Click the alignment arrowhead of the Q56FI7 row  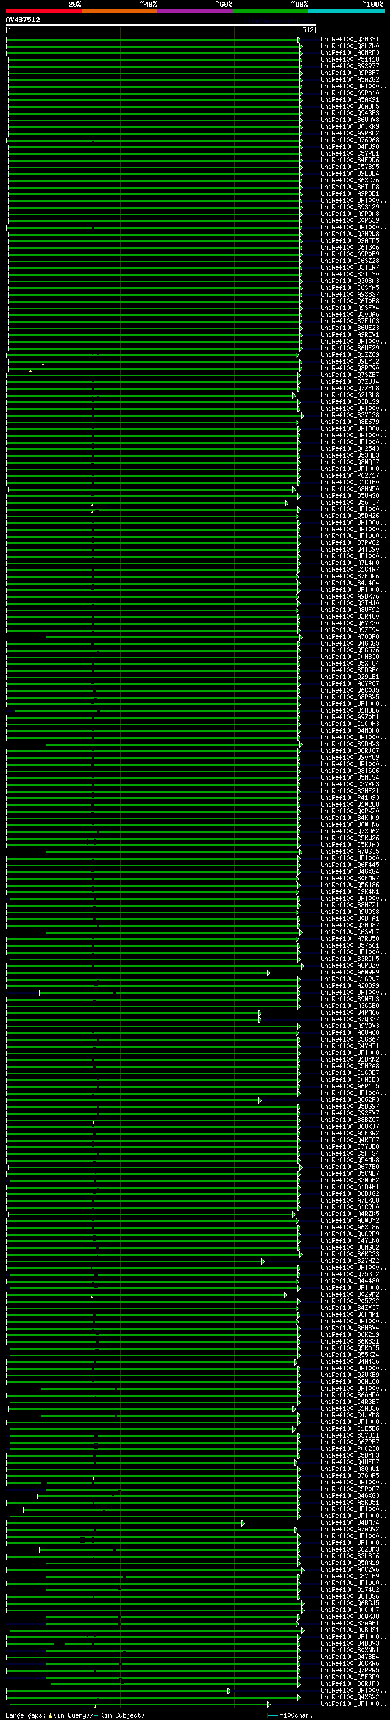pos(288,503)
